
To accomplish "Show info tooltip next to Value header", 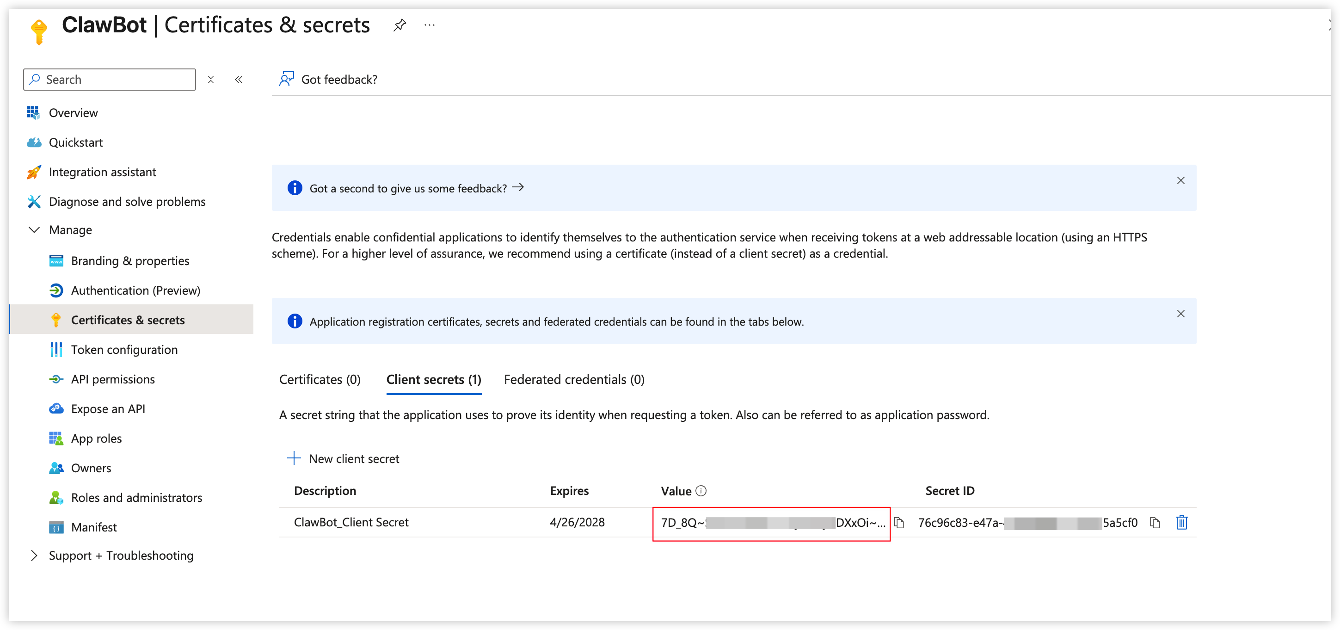I will coord(701,491).
